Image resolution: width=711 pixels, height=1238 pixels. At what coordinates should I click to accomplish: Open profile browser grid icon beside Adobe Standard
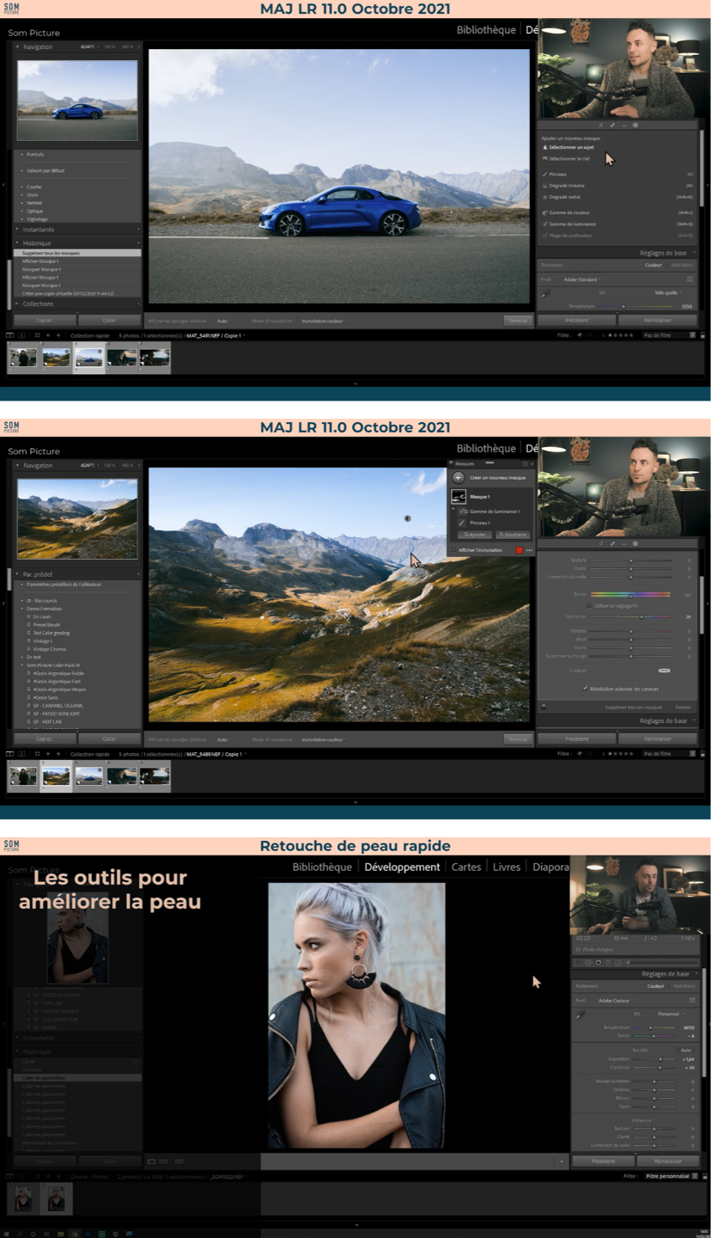pyautogui.click(x=690, y=279)
